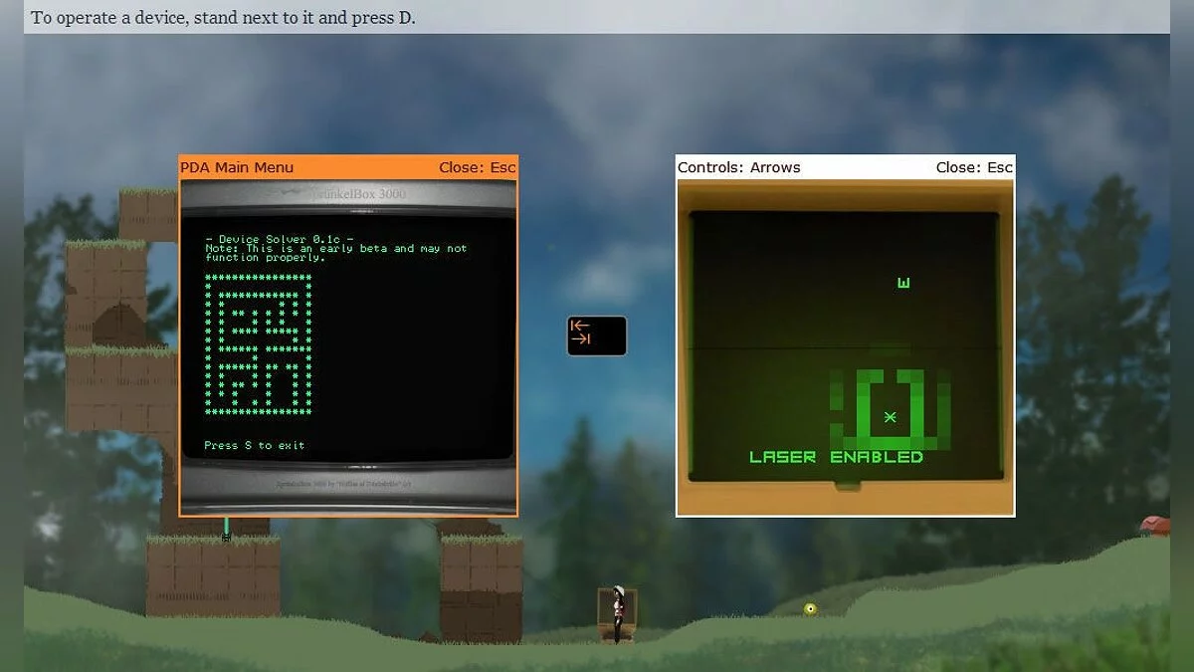Click the red mushroom at the right edge

tap(1154, 524)
